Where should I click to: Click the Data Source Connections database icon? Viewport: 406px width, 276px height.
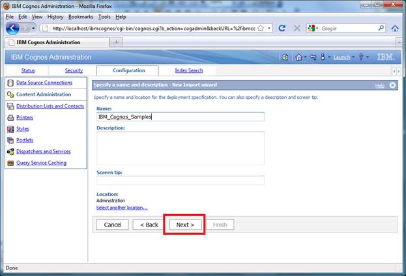(10, 83)
